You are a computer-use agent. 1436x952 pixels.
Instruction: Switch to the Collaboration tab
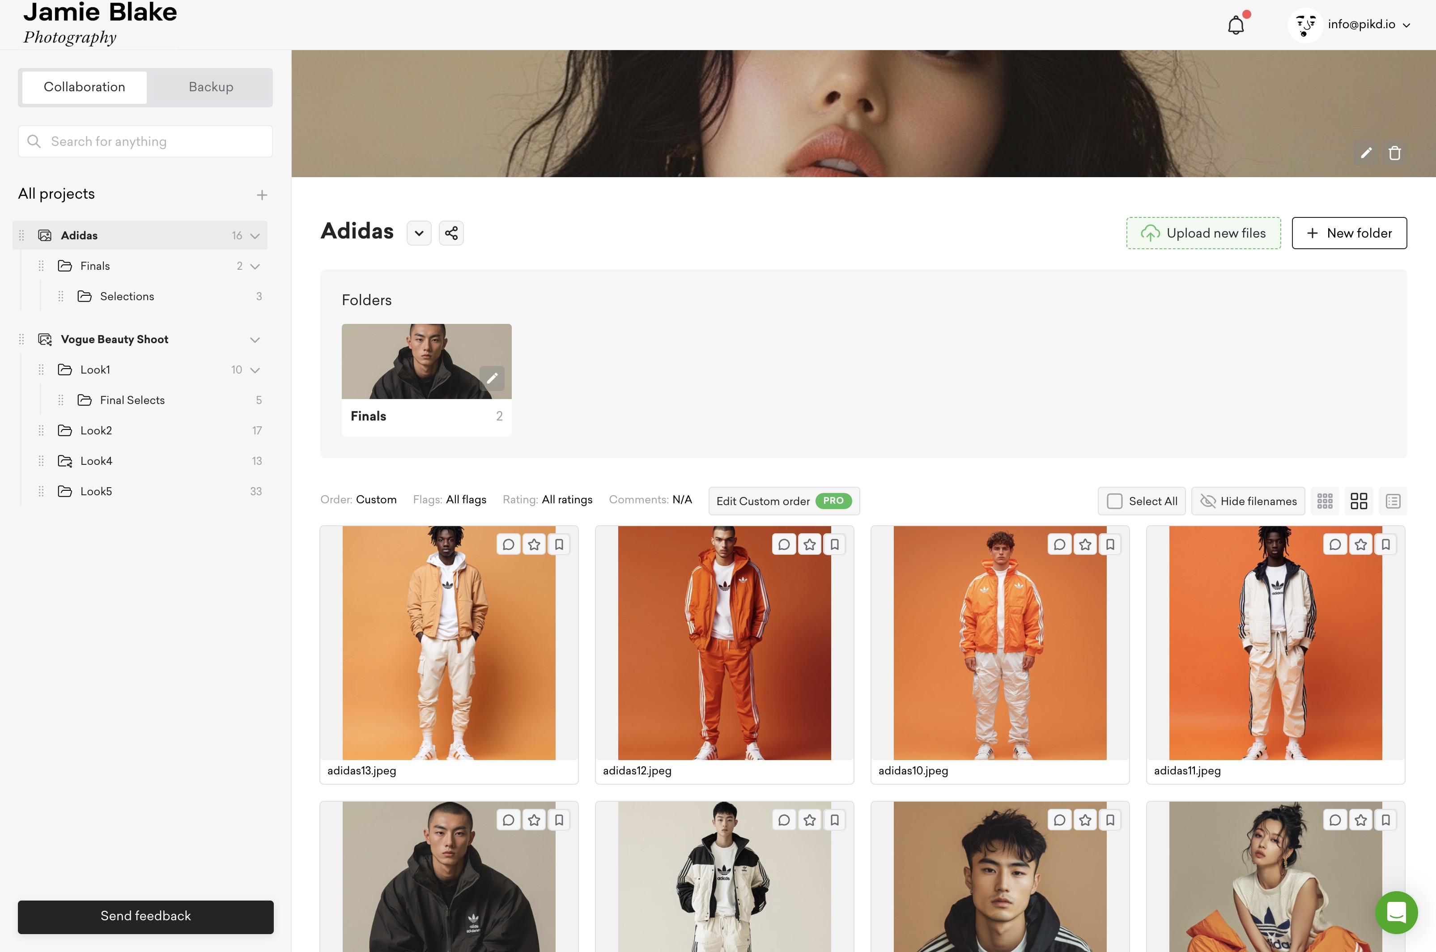tap(85, 87)
